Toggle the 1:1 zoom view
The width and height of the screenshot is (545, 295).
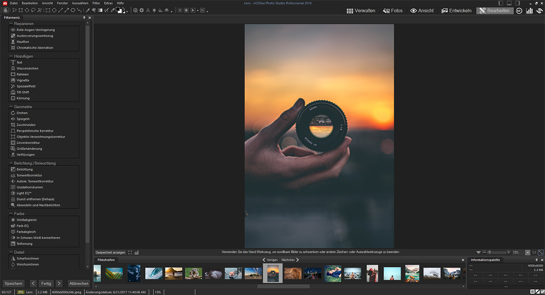[x=534, y=252]
